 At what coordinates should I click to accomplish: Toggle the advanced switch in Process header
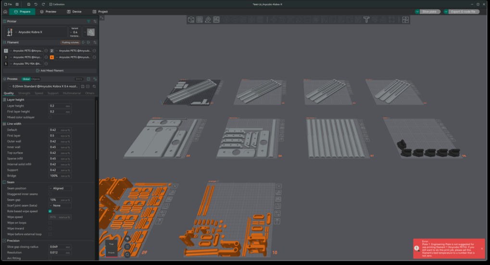[x=79, y=79]
